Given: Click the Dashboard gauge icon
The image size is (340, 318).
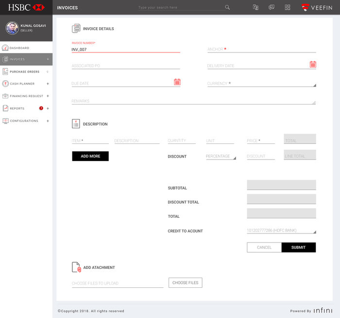Looking at the screenshot, I should (5, 48).
